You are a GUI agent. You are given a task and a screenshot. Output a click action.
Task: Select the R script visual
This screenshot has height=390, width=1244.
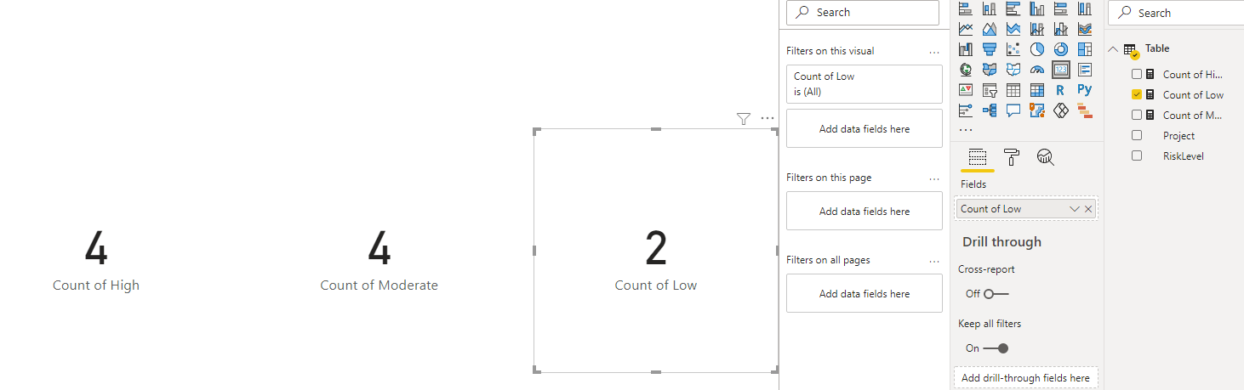click(x=1061, y=90)
